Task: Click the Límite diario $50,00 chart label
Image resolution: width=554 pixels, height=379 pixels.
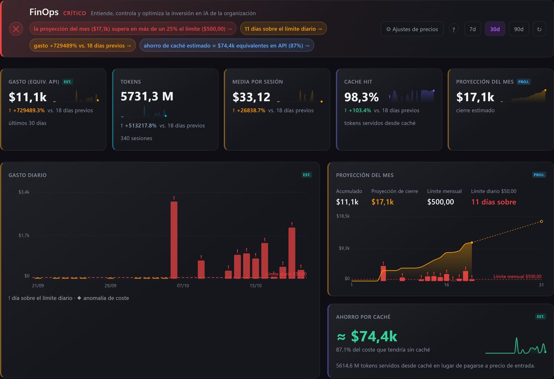Action: coord(286,274)
